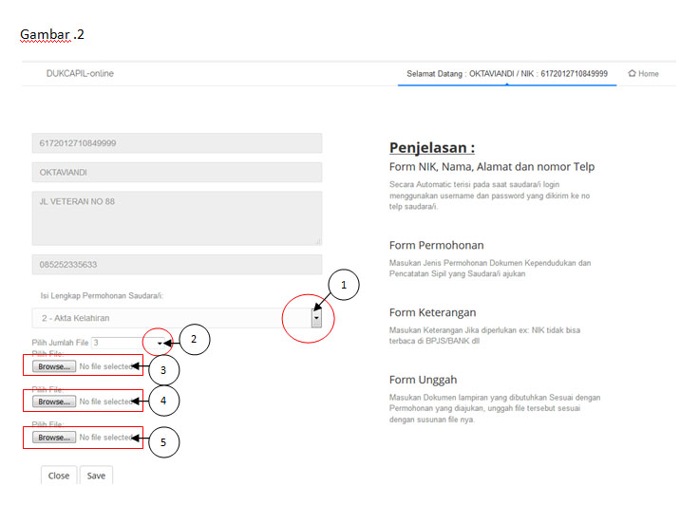The width and height of the screenshot is (680, 523).
Task: Click the numbered callout circle 1
Action: point(345,285)
